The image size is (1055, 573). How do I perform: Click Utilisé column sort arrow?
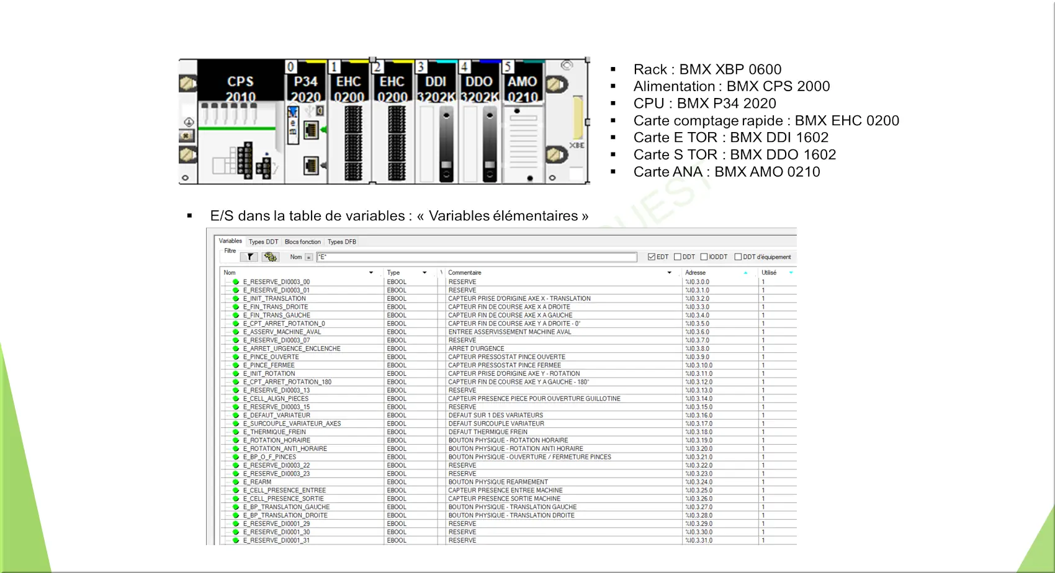tap(791, 273)
